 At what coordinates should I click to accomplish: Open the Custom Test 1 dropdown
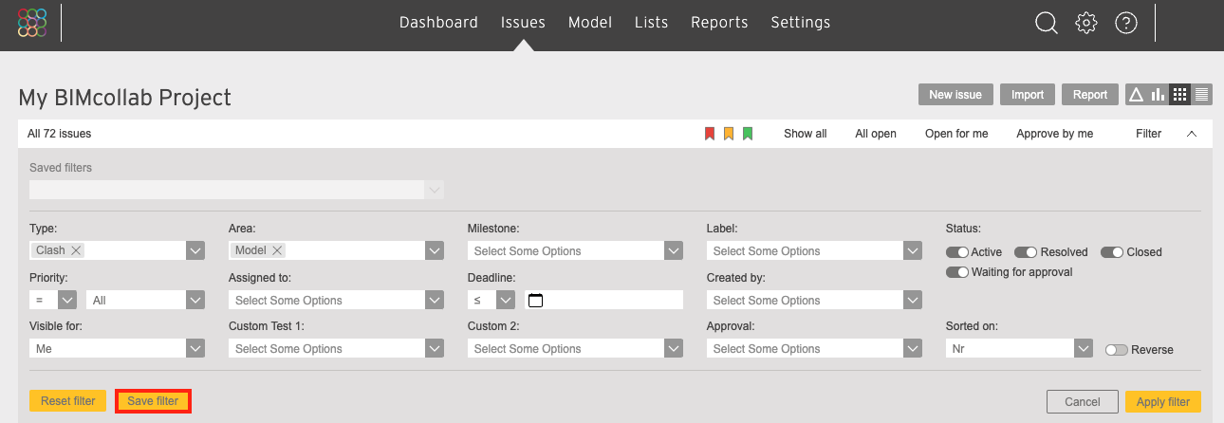click(336, 349)
